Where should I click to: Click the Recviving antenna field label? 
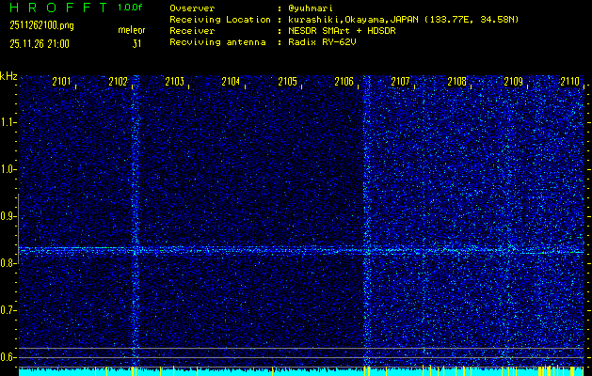(x=217, y=42)
